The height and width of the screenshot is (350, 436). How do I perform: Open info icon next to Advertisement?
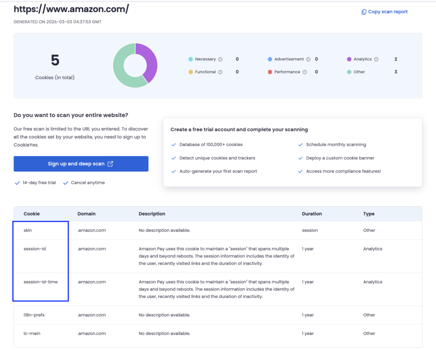[x=308, y=59]
